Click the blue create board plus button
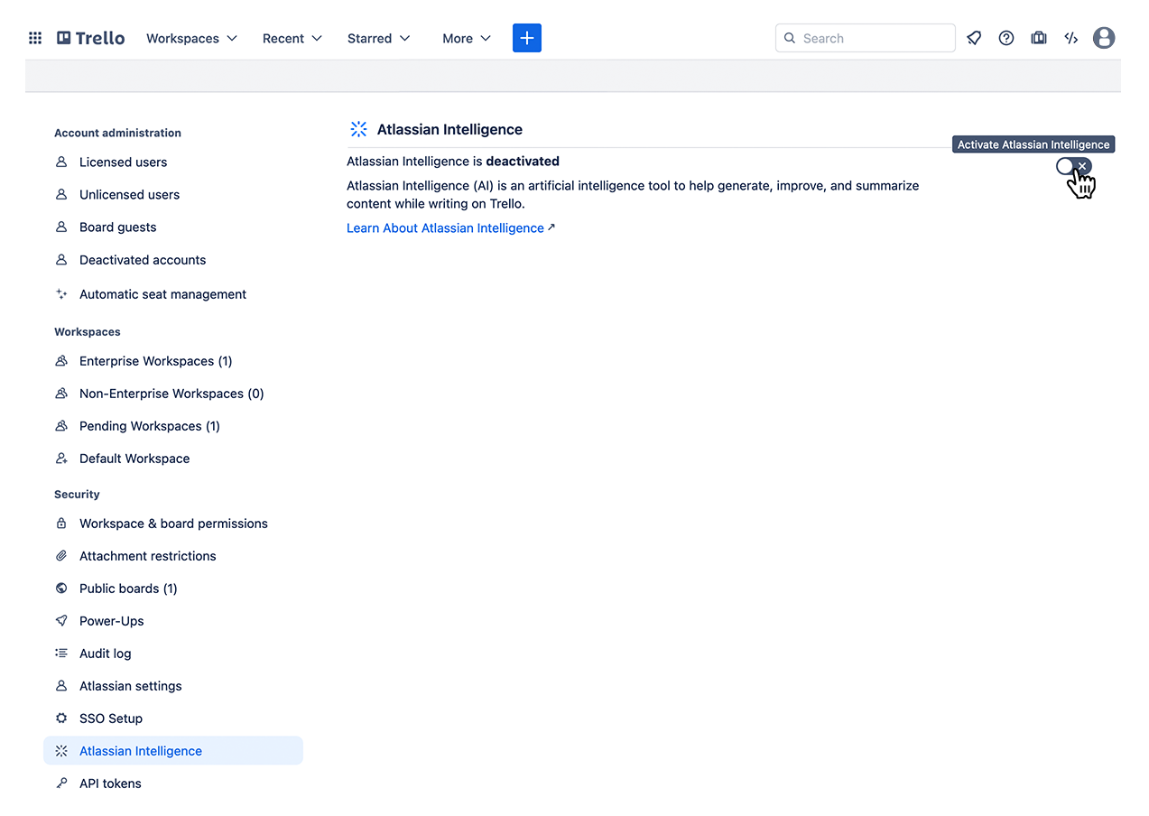 click(526, 38)
